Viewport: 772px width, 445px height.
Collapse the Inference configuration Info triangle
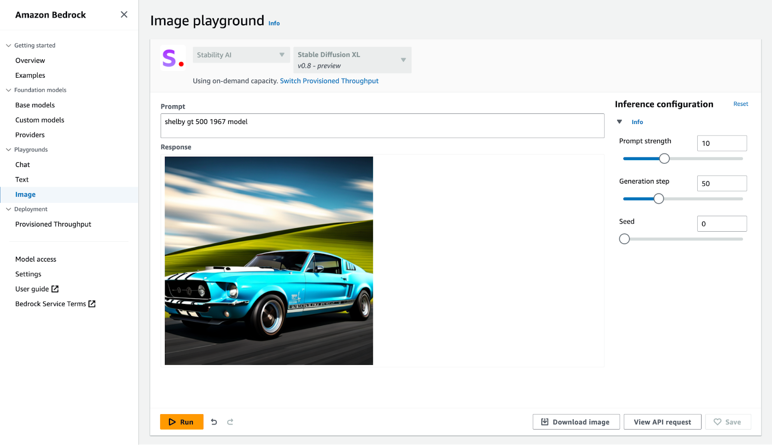620,122
